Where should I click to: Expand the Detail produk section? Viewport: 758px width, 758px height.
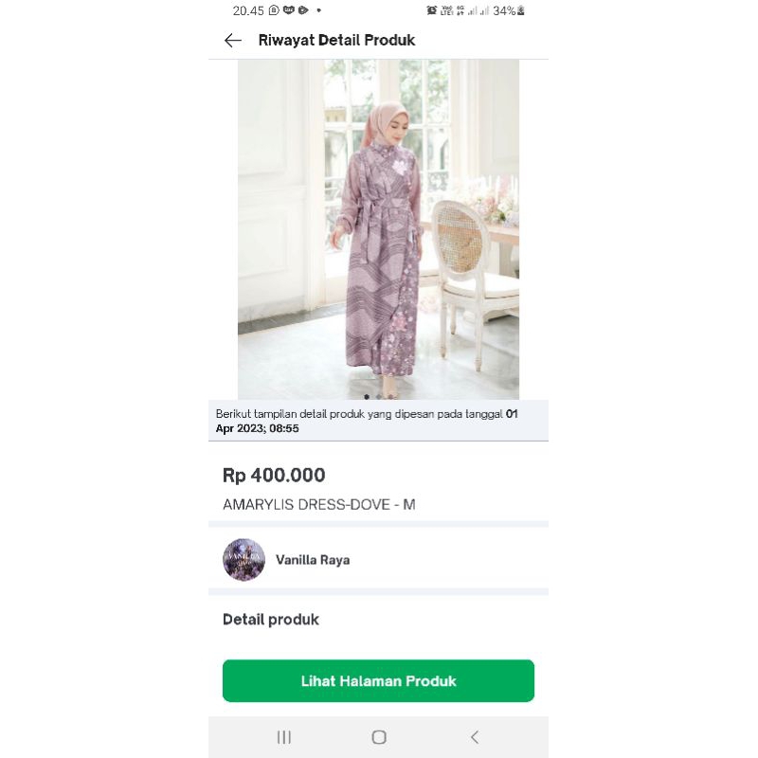269,619
